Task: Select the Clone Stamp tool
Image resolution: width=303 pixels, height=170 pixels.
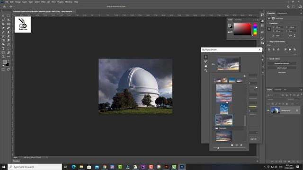Action: click(9, 32)
